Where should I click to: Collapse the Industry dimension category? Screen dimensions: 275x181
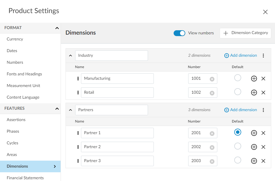click(x=70, y=56)
